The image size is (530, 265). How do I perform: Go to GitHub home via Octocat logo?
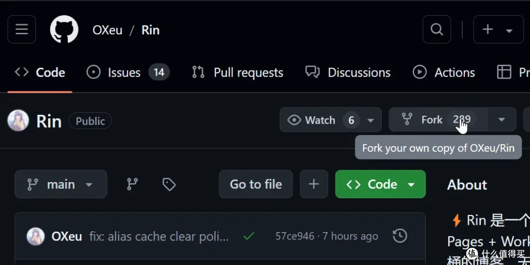[x=64, y=29]
